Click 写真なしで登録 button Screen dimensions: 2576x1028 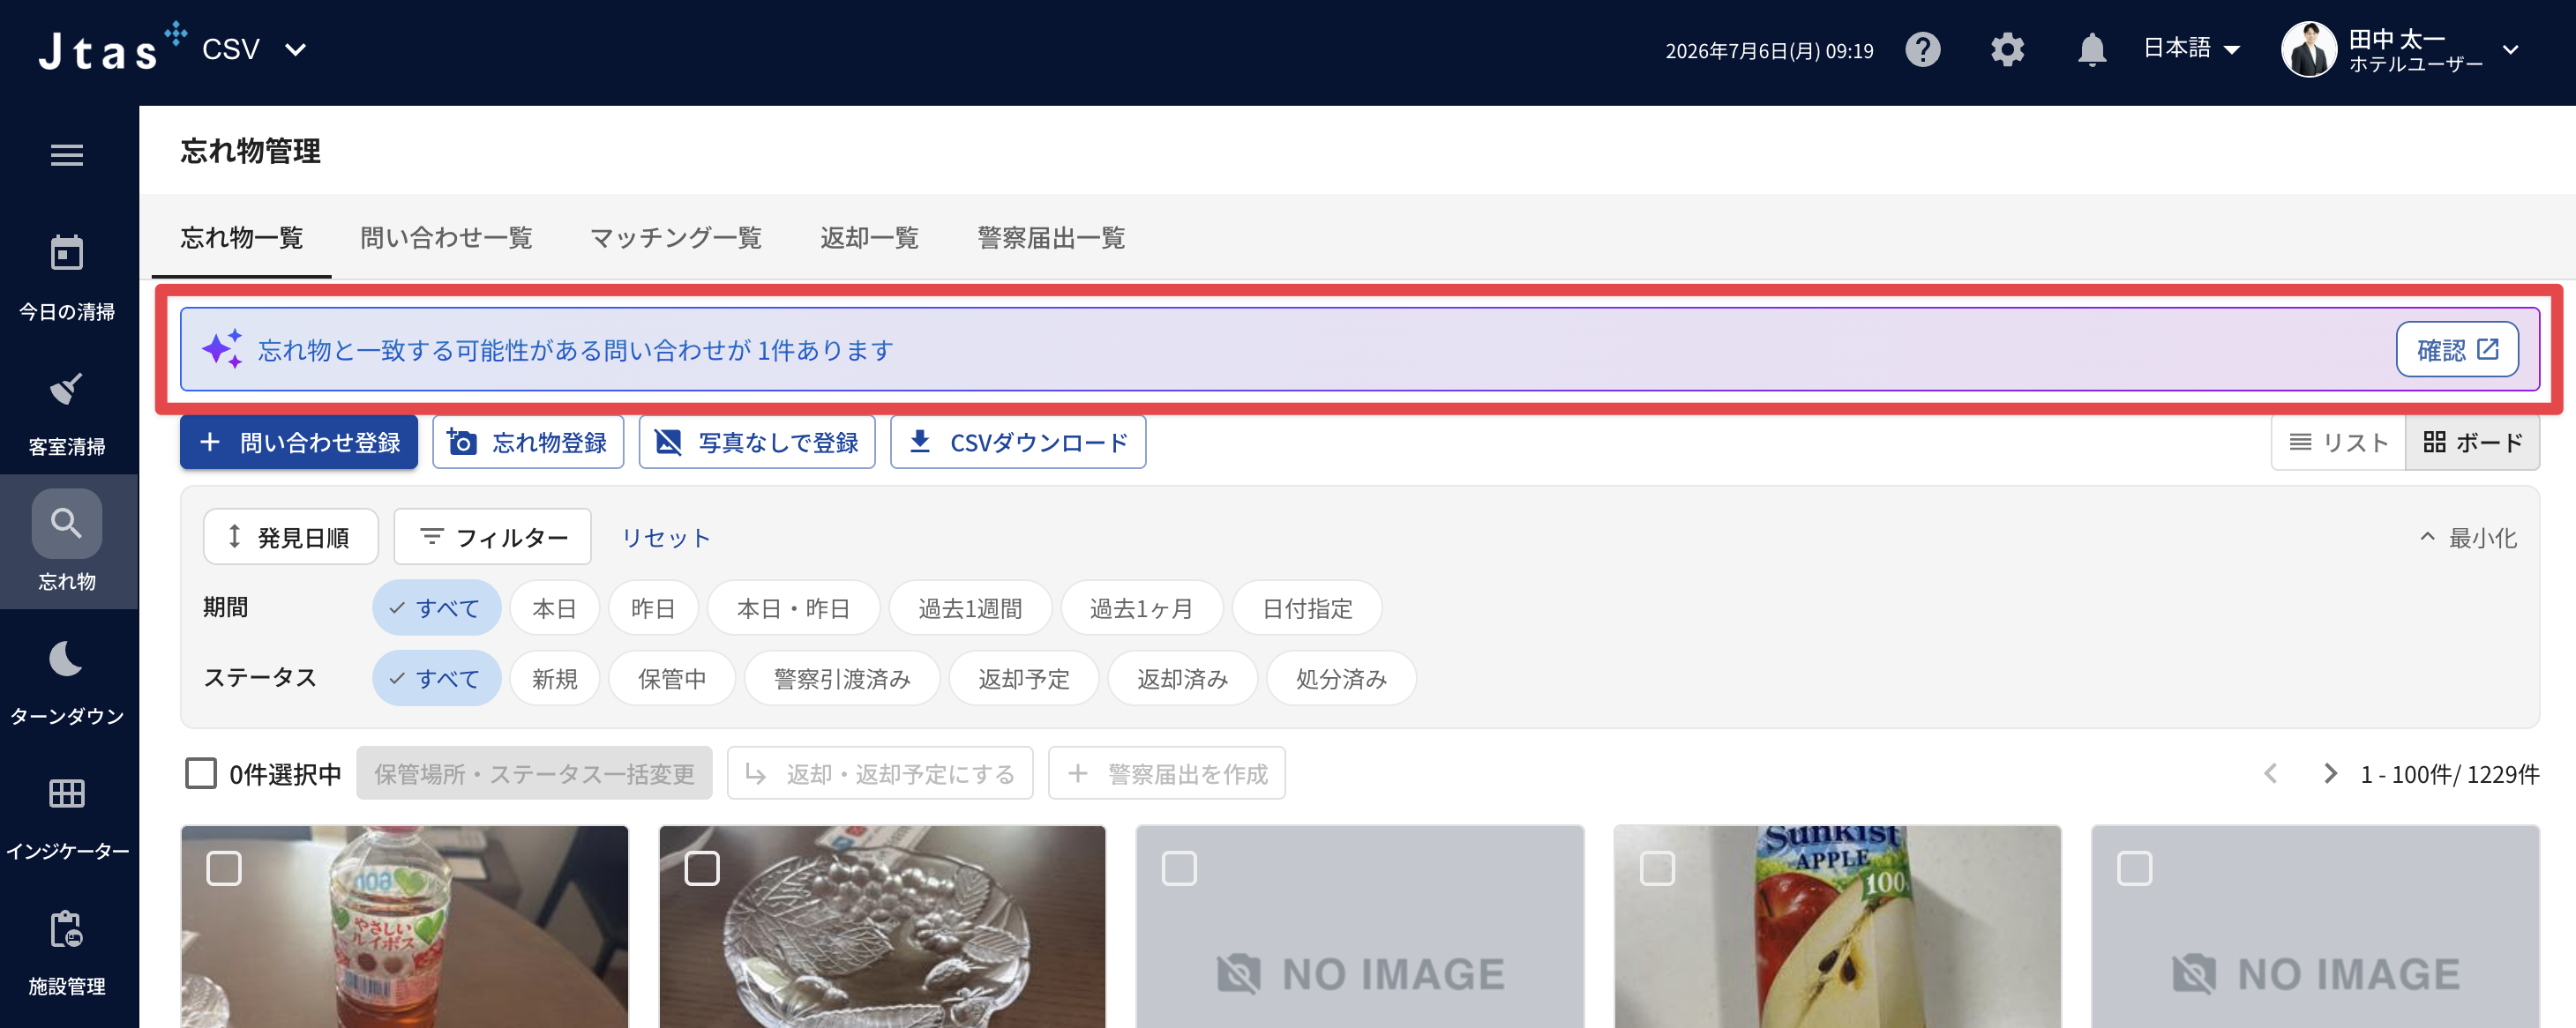tap(757, 442)
